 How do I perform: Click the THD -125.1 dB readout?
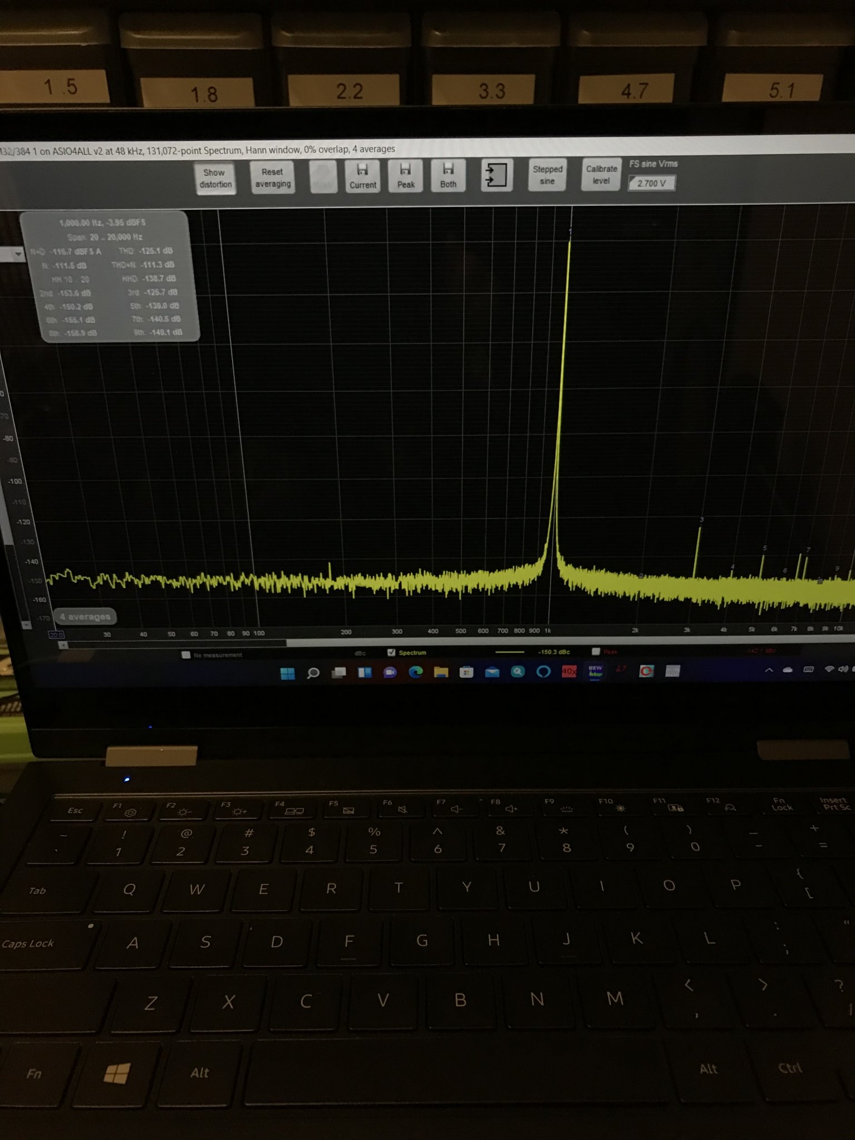tap(145, 250)
